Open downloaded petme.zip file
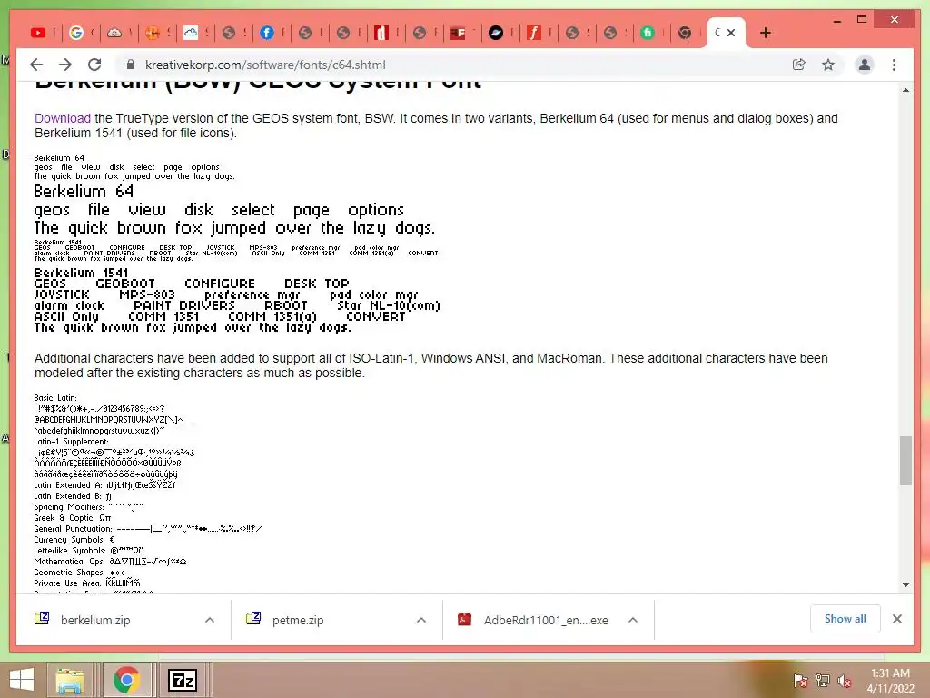This screenshot has height=698, width=930. click(298, 620)
